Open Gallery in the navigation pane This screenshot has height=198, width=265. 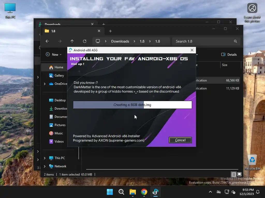click(57, 76)
